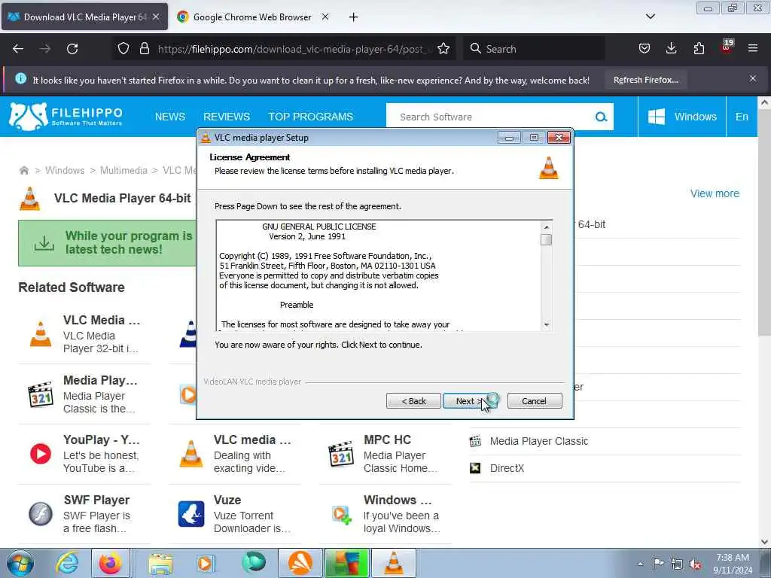
Task: Open the Firefox hamburger menu
Action: [753, 48]
